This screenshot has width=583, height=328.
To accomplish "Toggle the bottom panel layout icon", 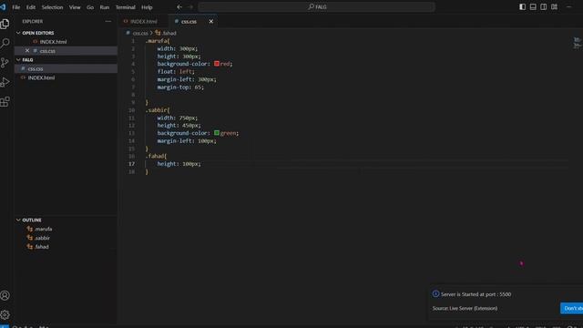I will coord(533,6).
